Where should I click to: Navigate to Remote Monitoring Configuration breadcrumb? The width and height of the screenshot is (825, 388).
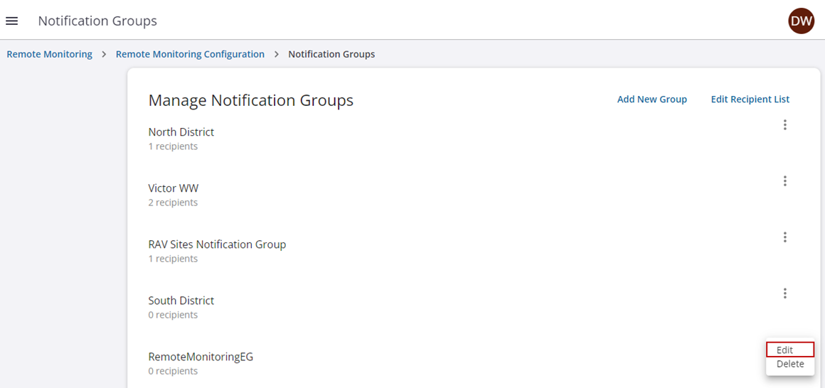[190, 54]
